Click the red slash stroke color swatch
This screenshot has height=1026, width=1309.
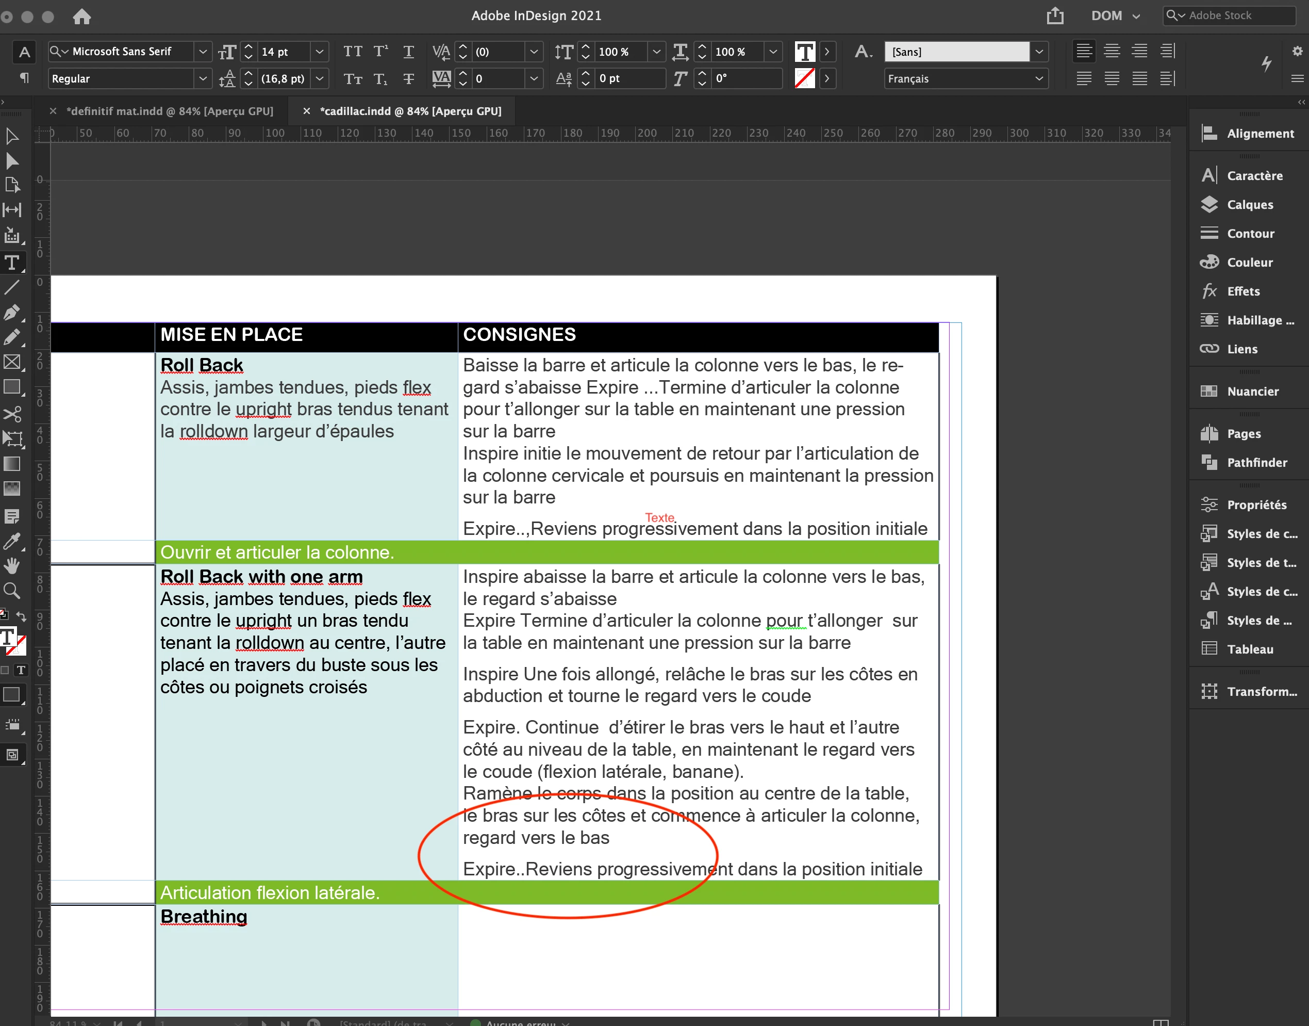point(804,79)
